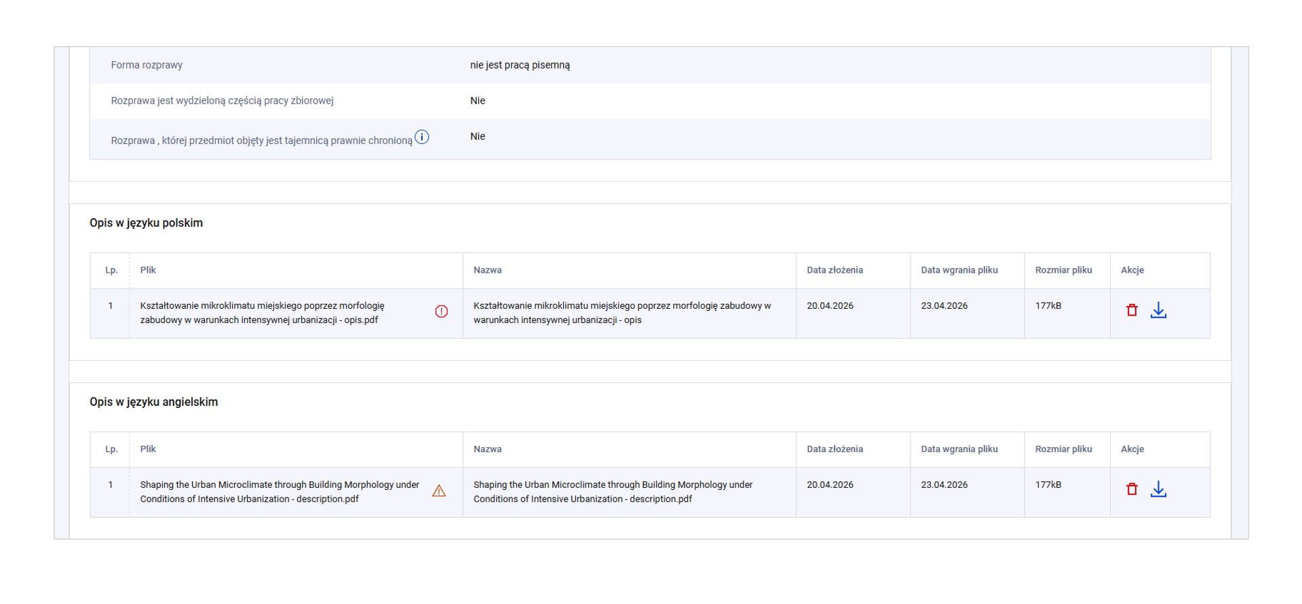
Task: Click Data złożenia header in English description table
Action: [835, 449]
